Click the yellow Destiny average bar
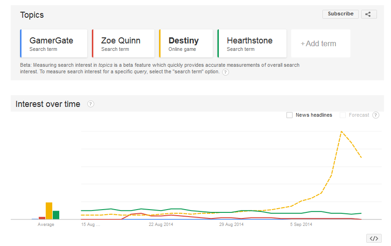Screen dimensions: 391x246 tap(49, 211)
